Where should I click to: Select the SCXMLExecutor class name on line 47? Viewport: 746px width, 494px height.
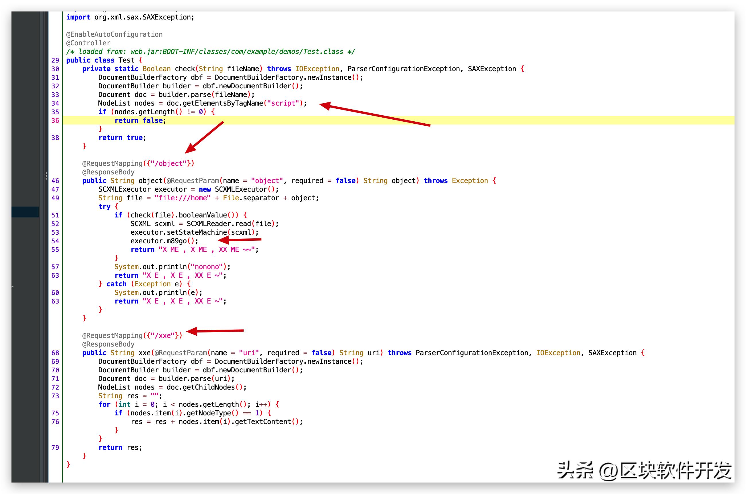coord(124,189)
